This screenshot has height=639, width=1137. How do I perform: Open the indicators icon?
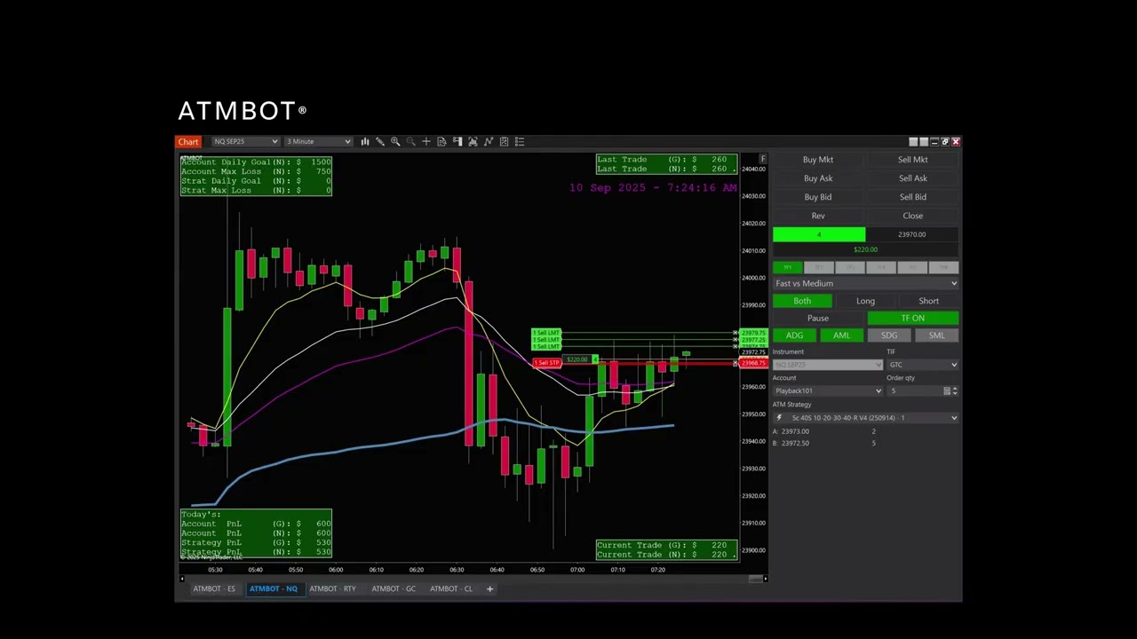[473, 141]
